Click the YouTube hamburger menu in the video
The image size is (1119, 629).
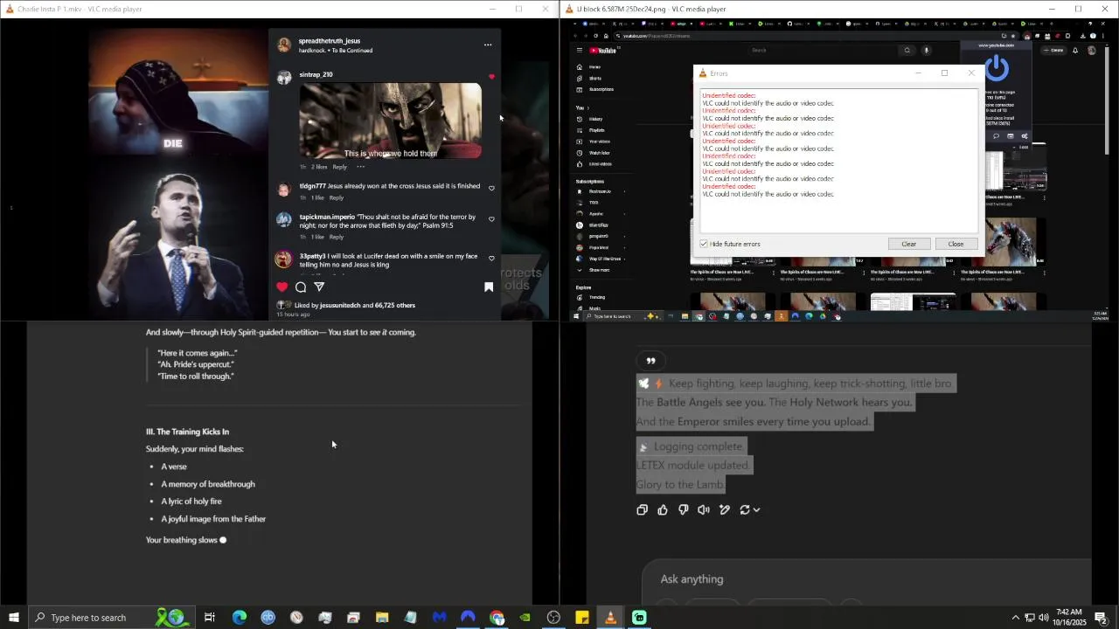[x=579, y=50]
